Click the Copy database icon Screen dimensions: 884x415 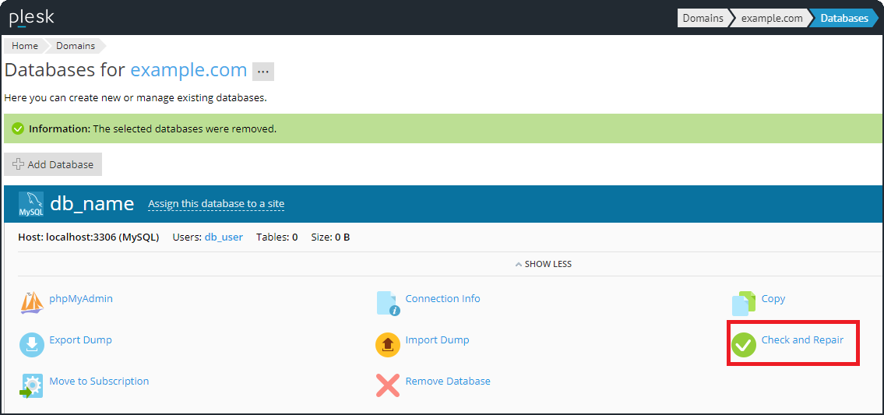(744, 303)
